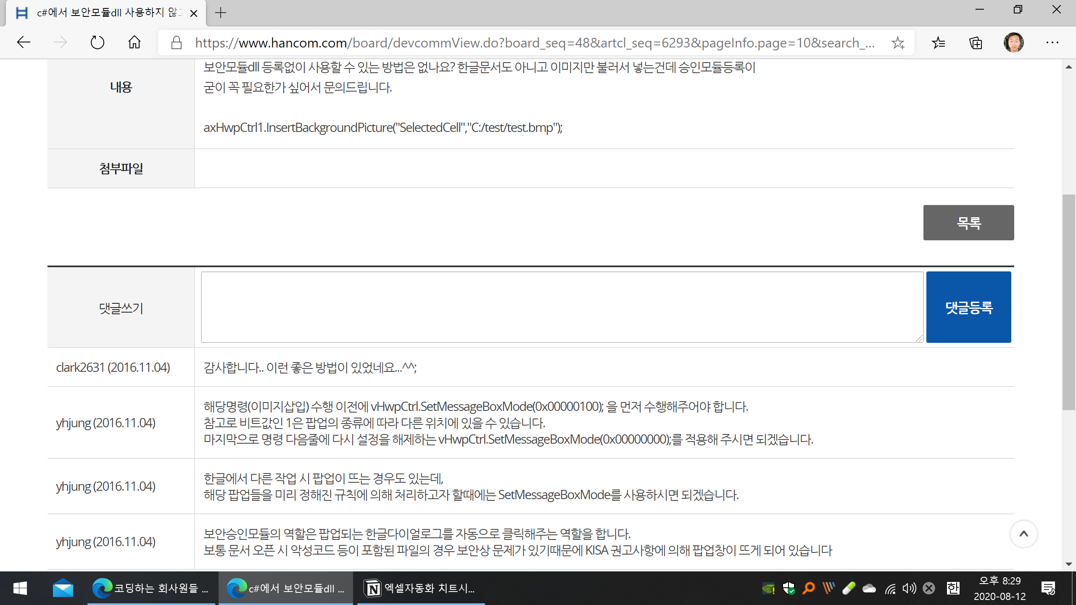Click scroll-to-top circle arrow button
The width and height of the screenshot is (1076, 605).
tap(1023, 534)
